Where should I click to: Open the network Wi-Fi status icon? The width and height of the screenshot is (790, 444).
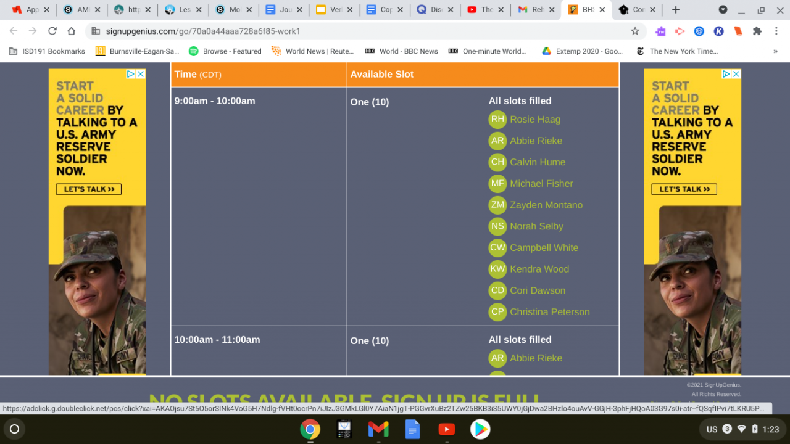pos(742,429)
